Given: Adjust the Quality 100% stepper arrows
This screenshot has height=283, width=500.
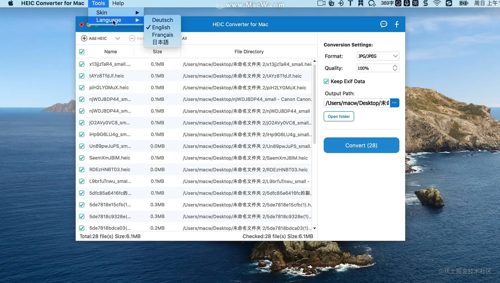Looking at the screenshot, I should (395, 68).
